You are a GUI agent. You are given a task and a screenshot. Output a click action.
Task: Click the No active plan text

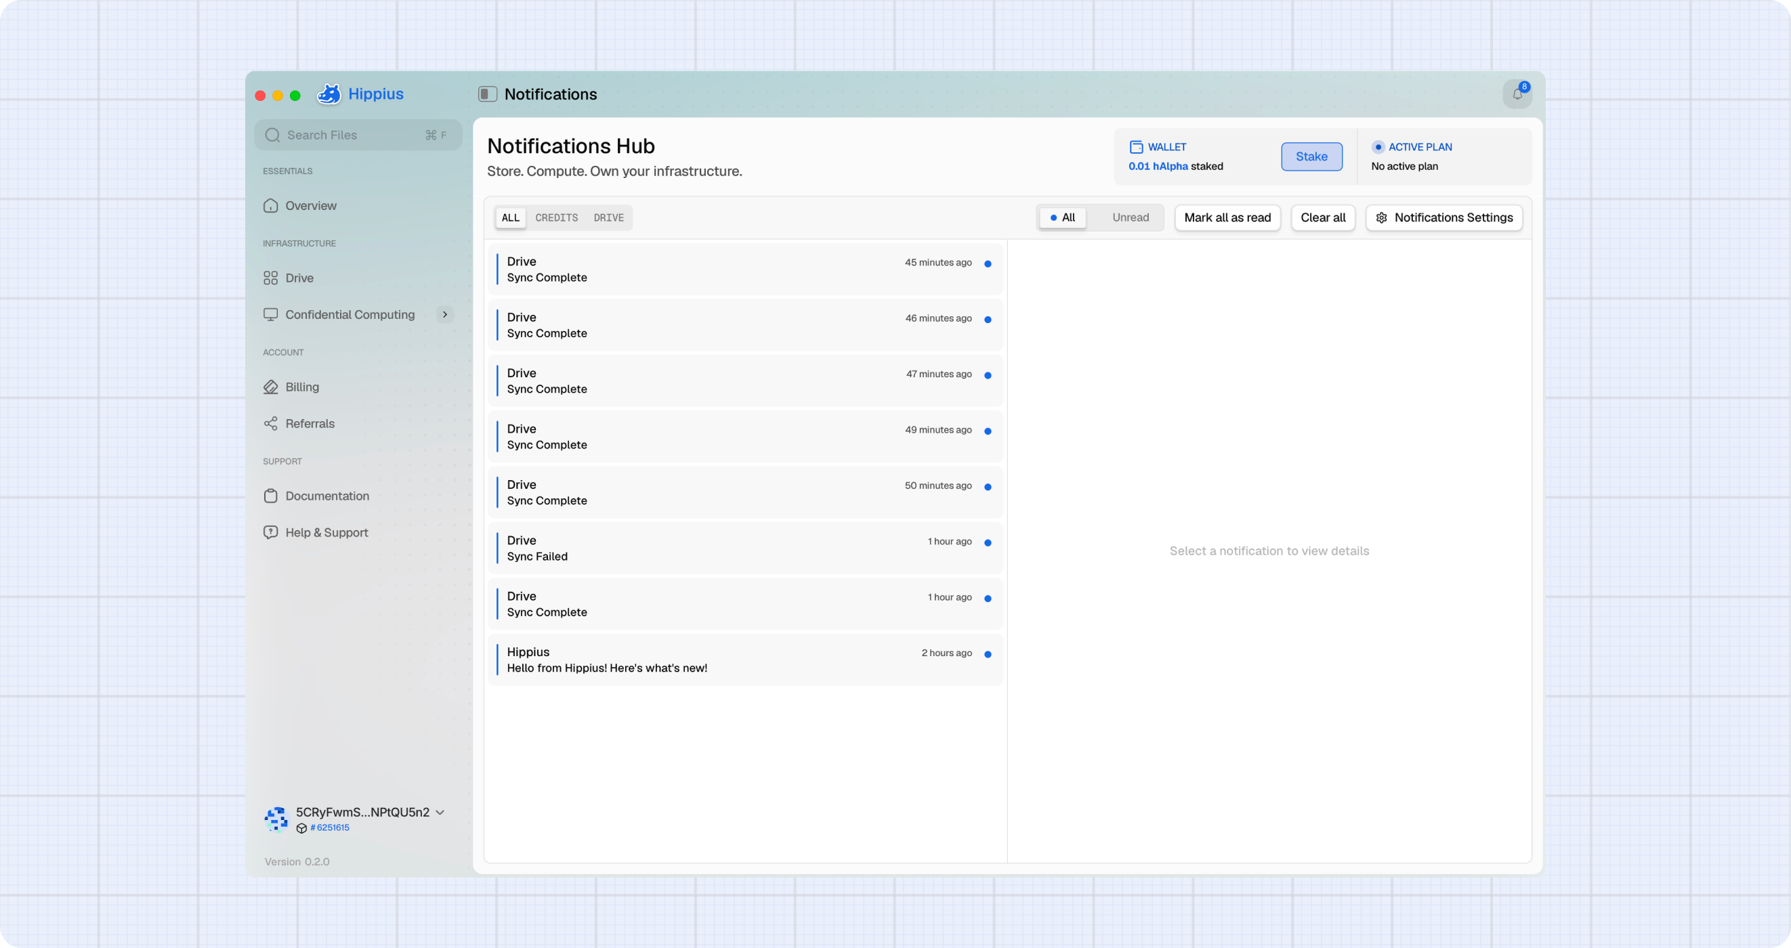(x=1404, y=166)
